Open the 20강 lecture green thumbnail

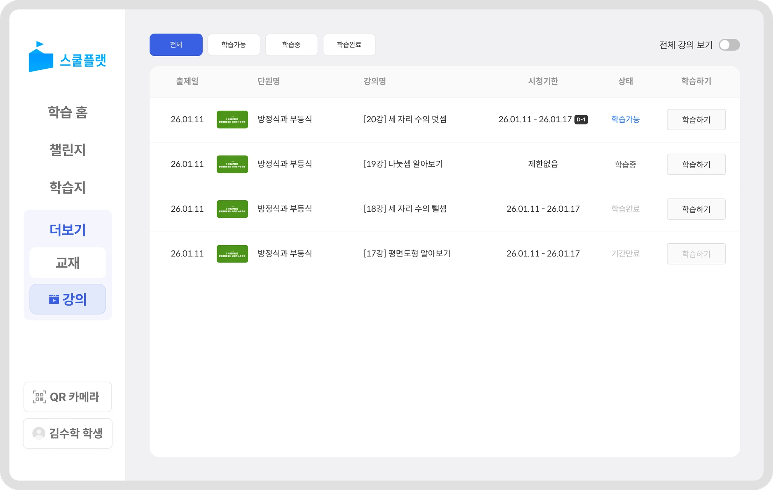click(232, 120)
